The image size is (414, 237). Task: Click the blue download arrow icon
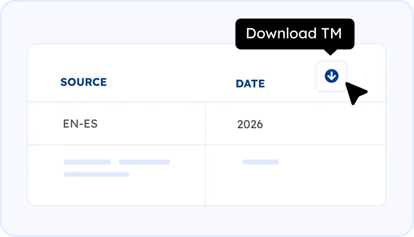pyautogui.click(x=331, y=76)
